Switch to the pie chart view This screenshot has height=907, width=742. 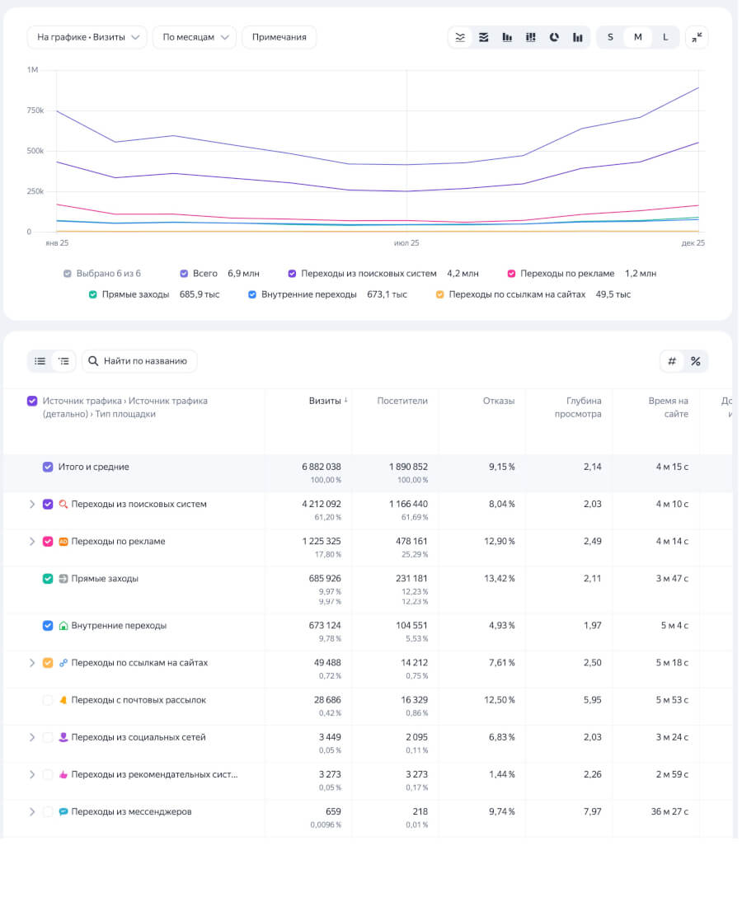[x=555, y=37]
